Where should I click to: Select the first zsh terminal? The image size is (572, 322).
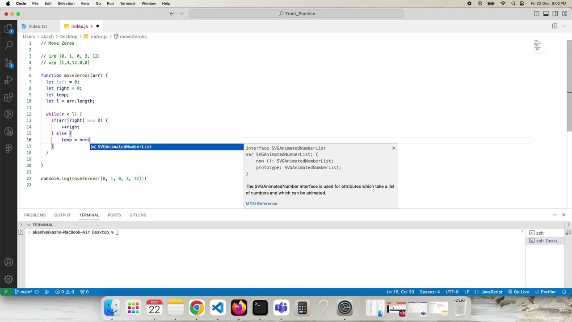(544, 233)
